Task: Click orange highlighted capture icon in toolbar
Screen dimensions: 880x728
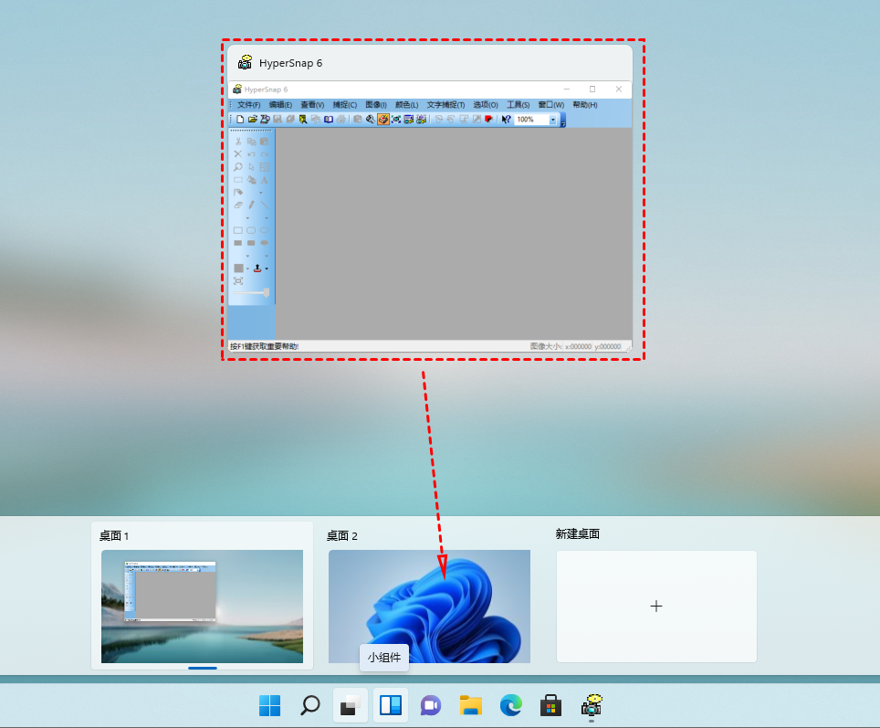Action: point(383,119)
